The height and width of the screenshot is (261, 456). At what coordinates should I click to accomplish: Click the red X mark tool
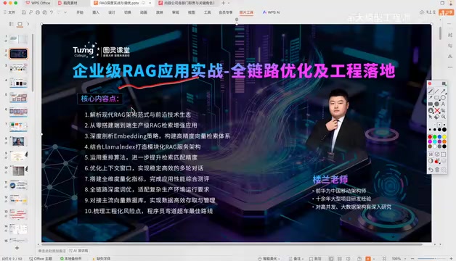[x=437, y=110]
